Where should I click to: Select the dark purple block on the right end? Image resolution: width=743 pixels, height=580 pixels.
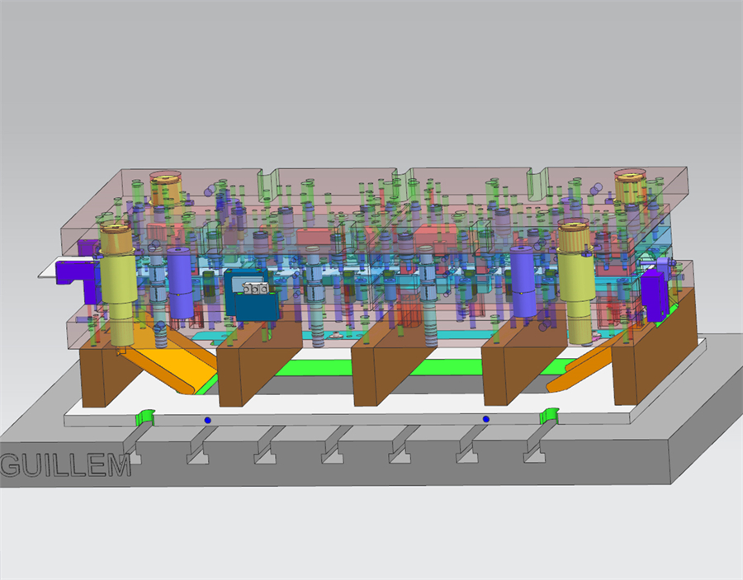pos(653,297)
